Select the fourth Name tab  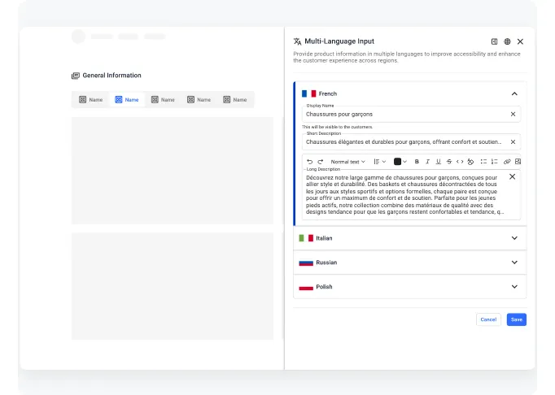point(199,100)
